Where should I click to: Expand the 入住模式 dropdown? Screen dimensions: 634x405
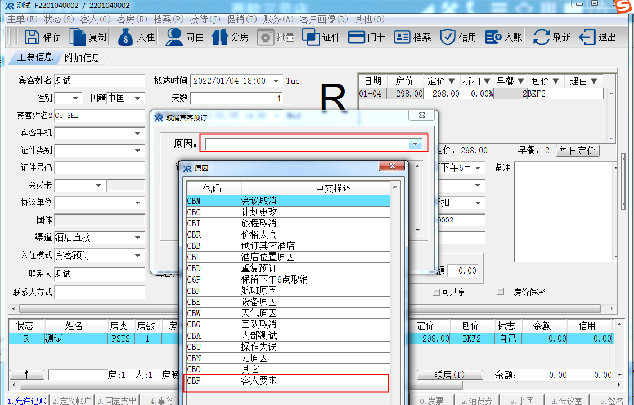pyautogui.click(x=138, y=255)
